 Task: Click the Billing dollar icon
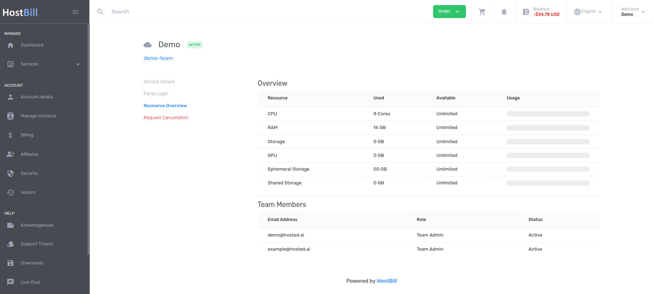pyautogui.click(x=11, y=135)
